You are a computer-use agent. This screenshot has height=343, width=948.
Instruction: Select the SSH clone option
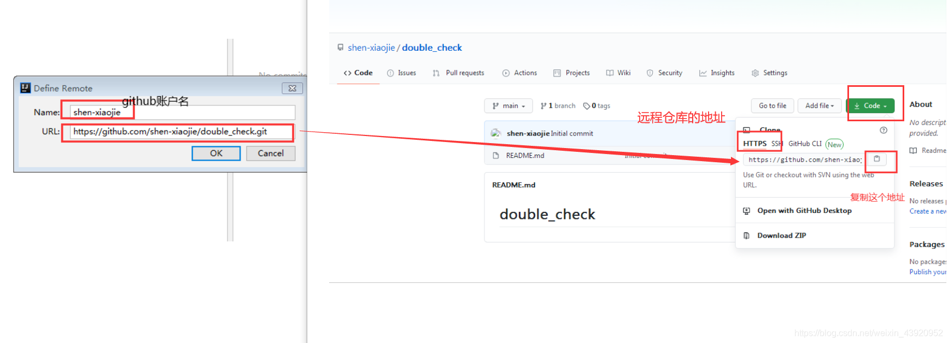tap(777, 144)
